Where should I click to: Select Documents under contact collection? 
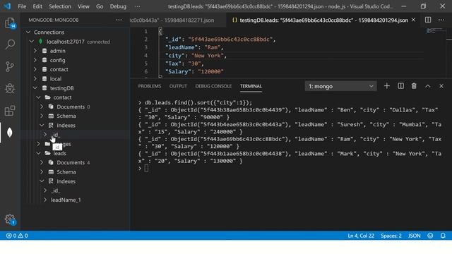point(71,107)
